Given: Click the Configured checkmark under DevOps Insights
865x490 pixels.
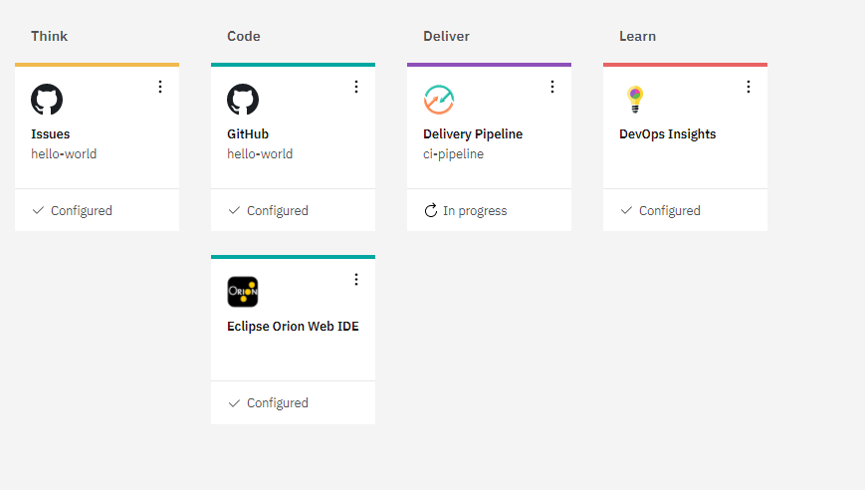Looking at the screenshot, I should tap(626, 211).
